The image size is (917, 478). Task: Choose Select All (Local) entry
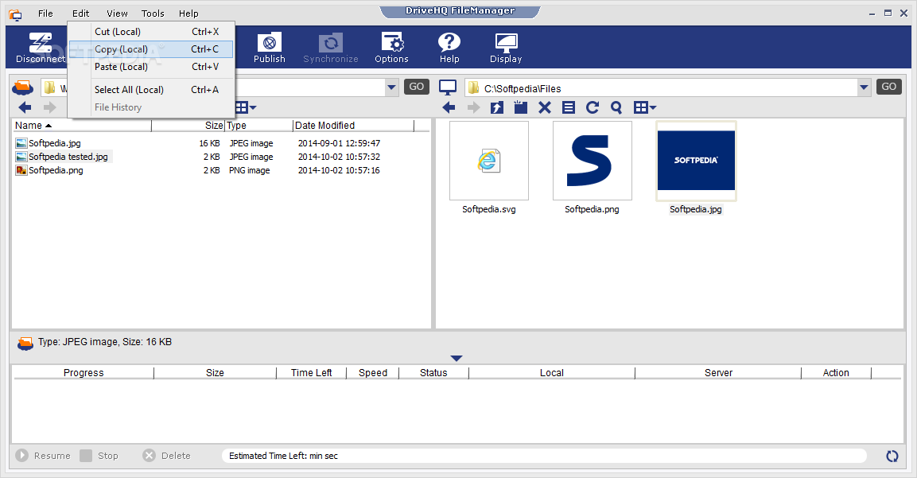coord(151,90)
